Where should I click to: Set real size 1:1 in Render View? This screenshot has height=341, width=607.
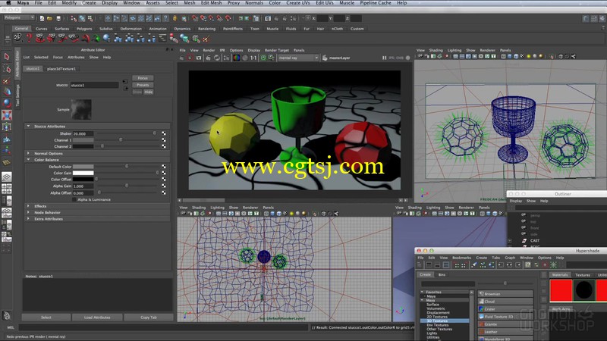253,58
